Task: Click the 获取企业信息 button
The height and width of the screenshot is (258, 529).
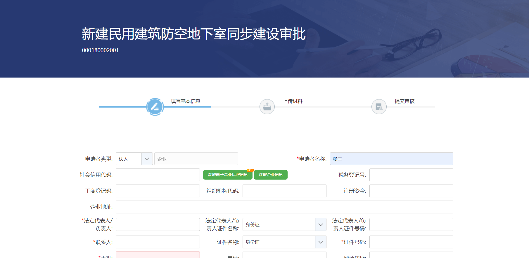Action: click(x=271, y=175)
